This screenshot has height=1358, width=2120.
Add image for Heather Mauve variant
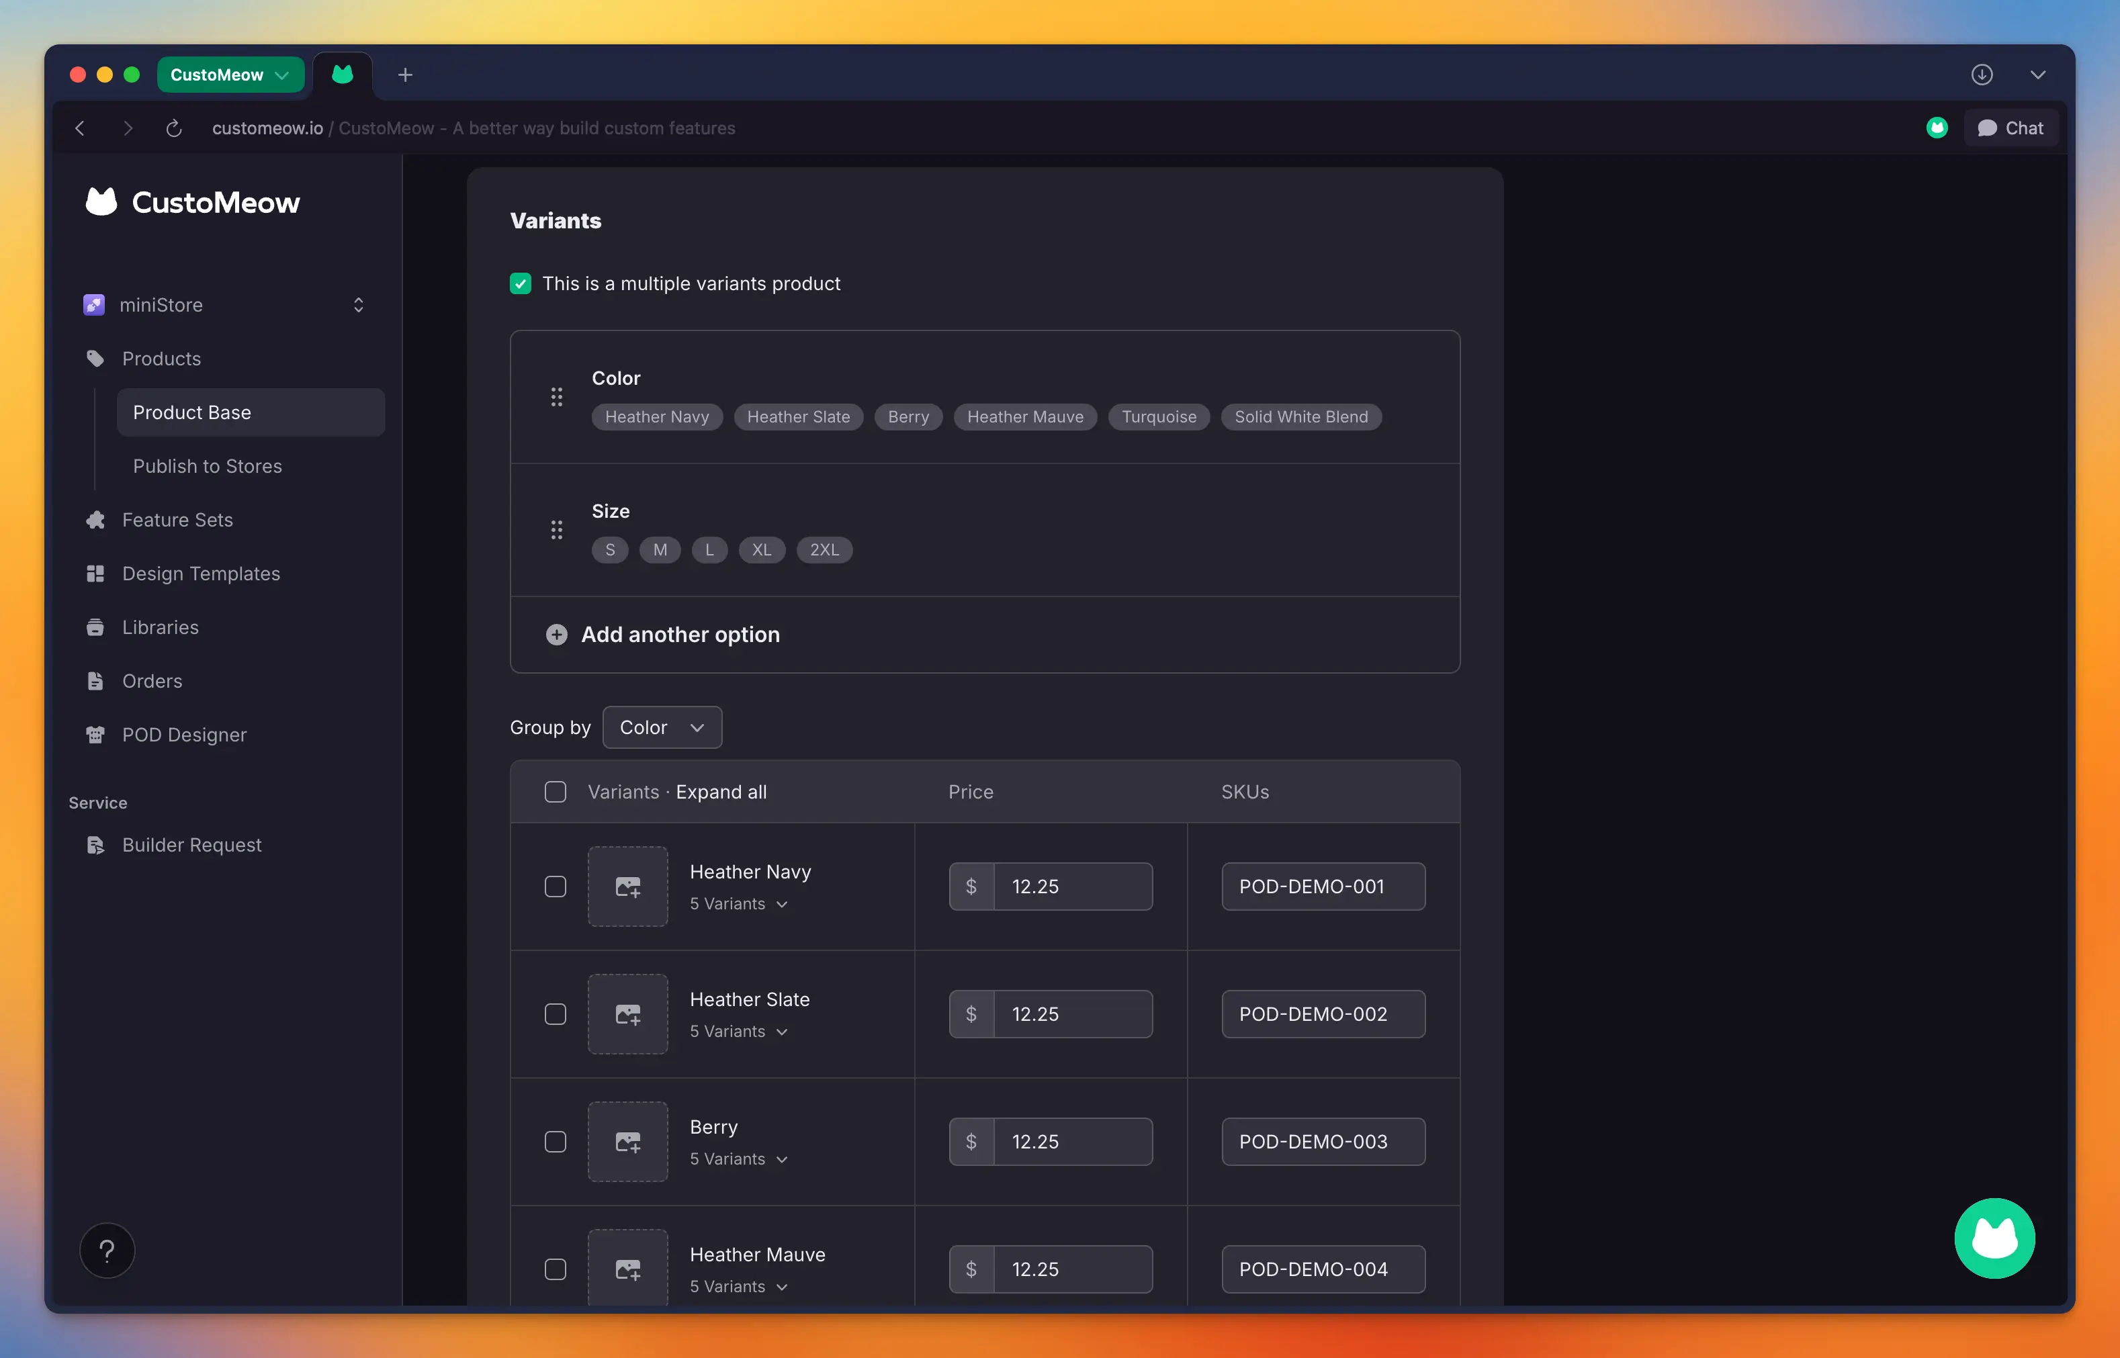(628, 1268)
